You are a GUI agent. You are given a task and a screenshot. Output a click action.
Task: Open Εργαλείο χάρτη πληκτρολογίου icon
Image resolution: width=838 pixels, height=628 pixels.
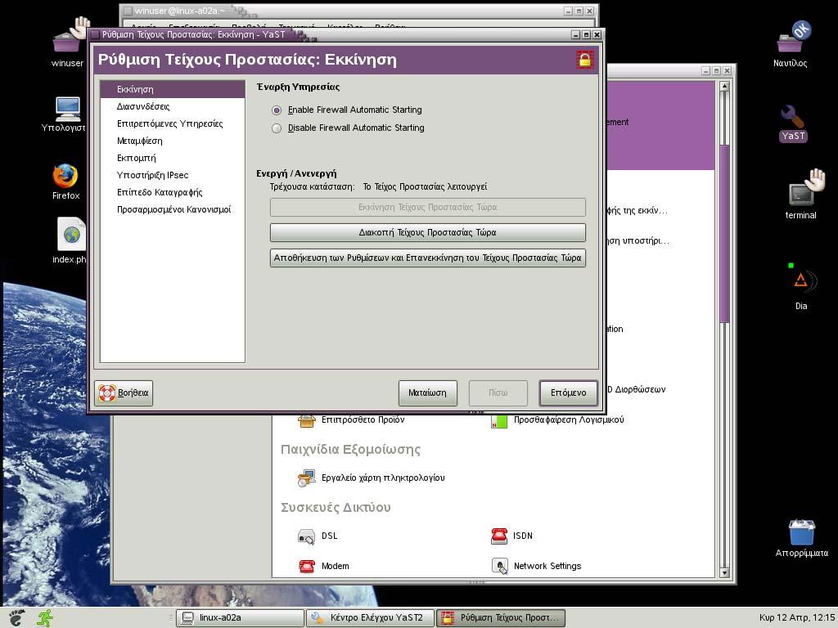pyautogui.click(x=306, y=478)
